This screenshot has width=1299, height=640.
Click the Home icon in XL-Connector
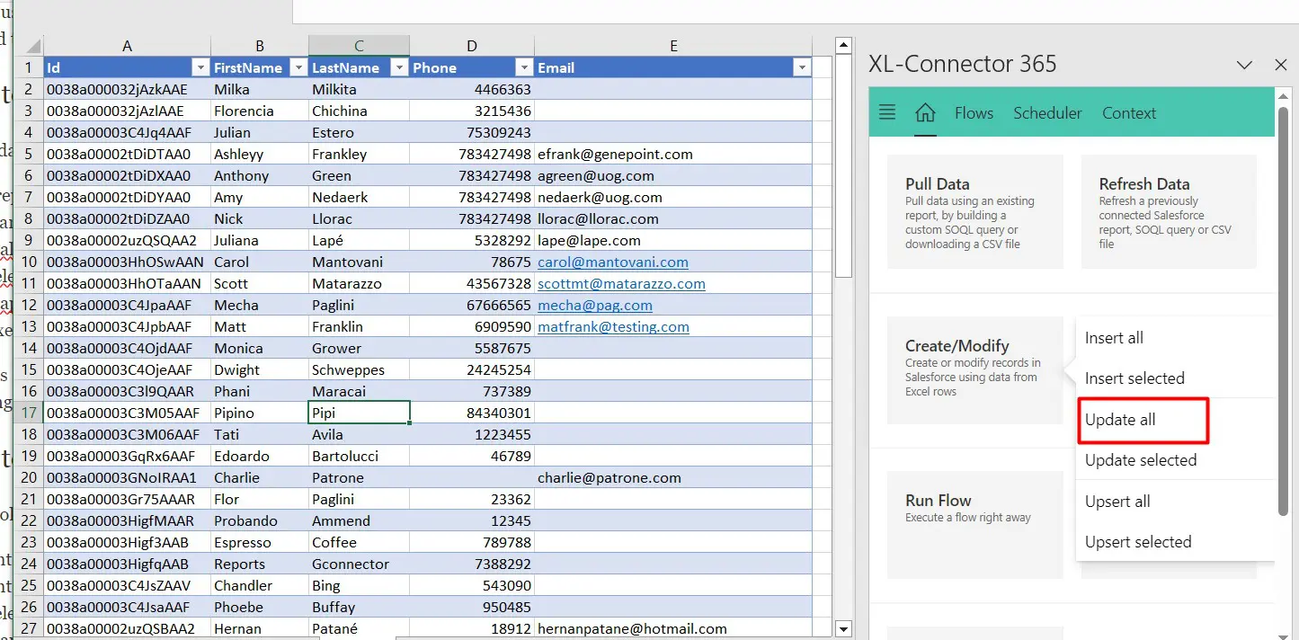pos(925,113)
